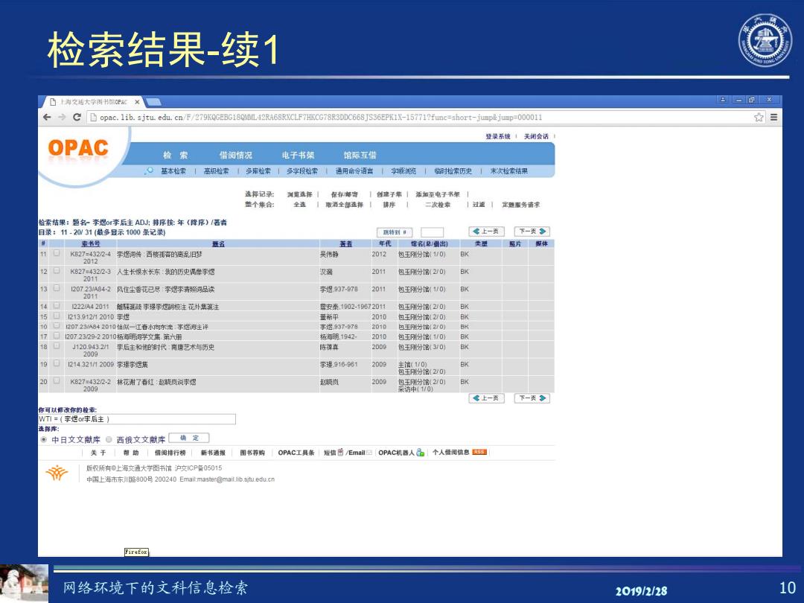This screenshot has height=603, width=804.
Task: Click the top 下一页 button
Action: [x=532, y=232]
